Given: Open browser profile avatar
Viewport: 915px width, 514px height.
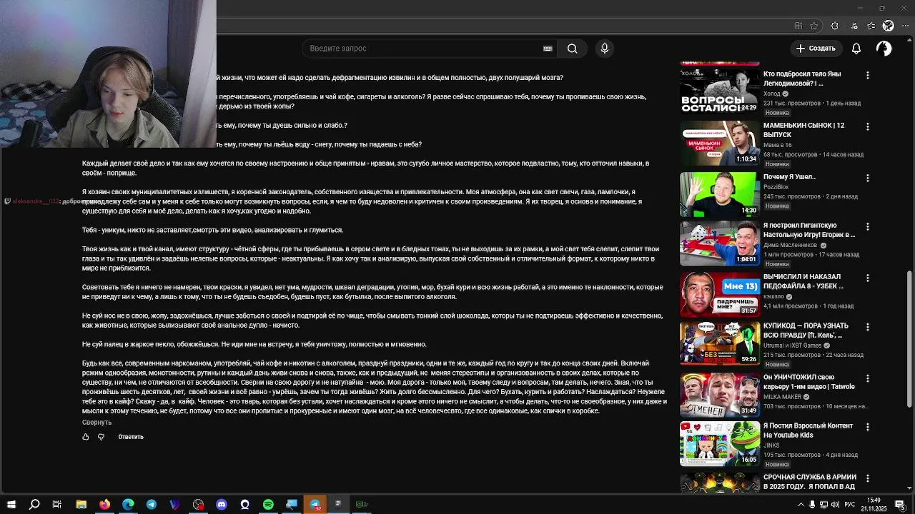Looking at the screenshot, I should (x=888, y=26).
